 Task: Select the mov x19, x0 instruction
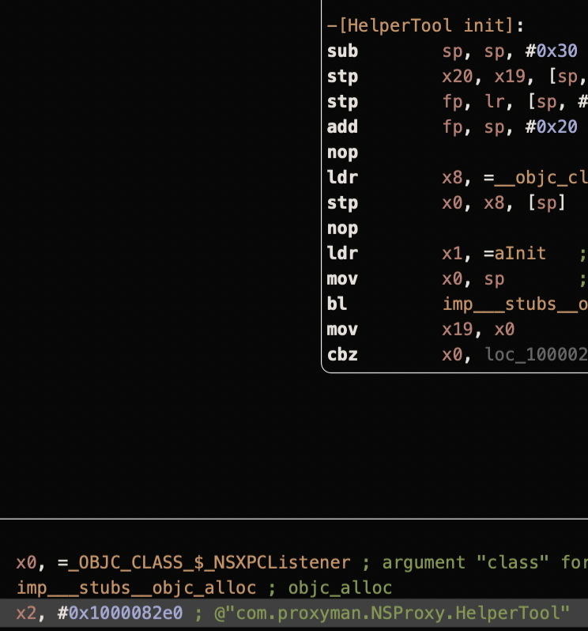(x=342, y=330)
